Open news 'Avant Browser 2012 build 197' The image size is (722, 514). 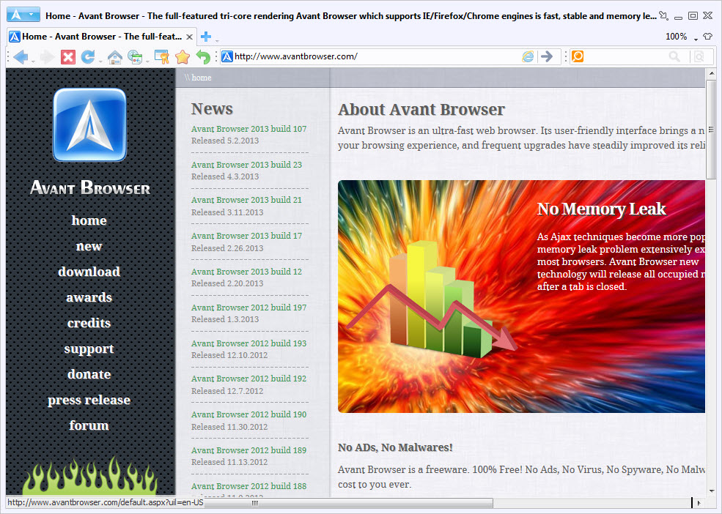[248, 308]
